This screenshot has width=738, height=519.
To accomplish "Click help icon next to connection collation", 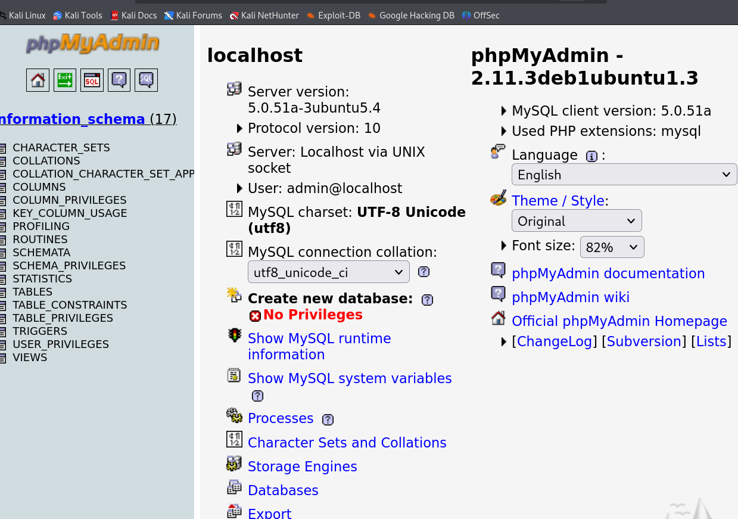I will (424, 272).
